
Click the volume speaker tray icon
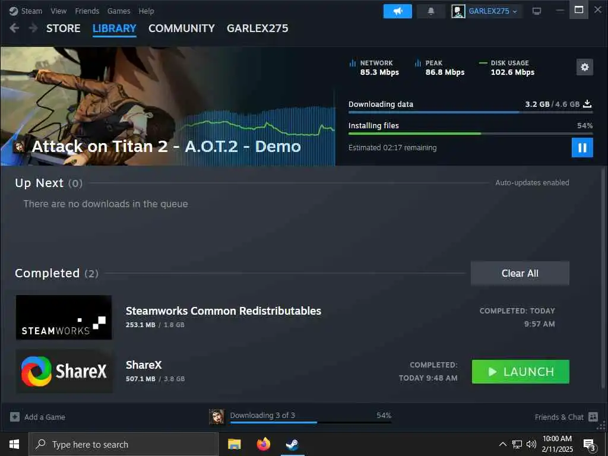[531, 444]
